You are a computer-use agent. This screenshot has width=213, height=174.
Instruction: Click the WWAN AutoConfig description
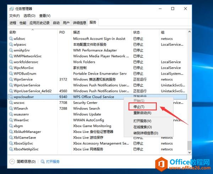(x=88, y=120)
